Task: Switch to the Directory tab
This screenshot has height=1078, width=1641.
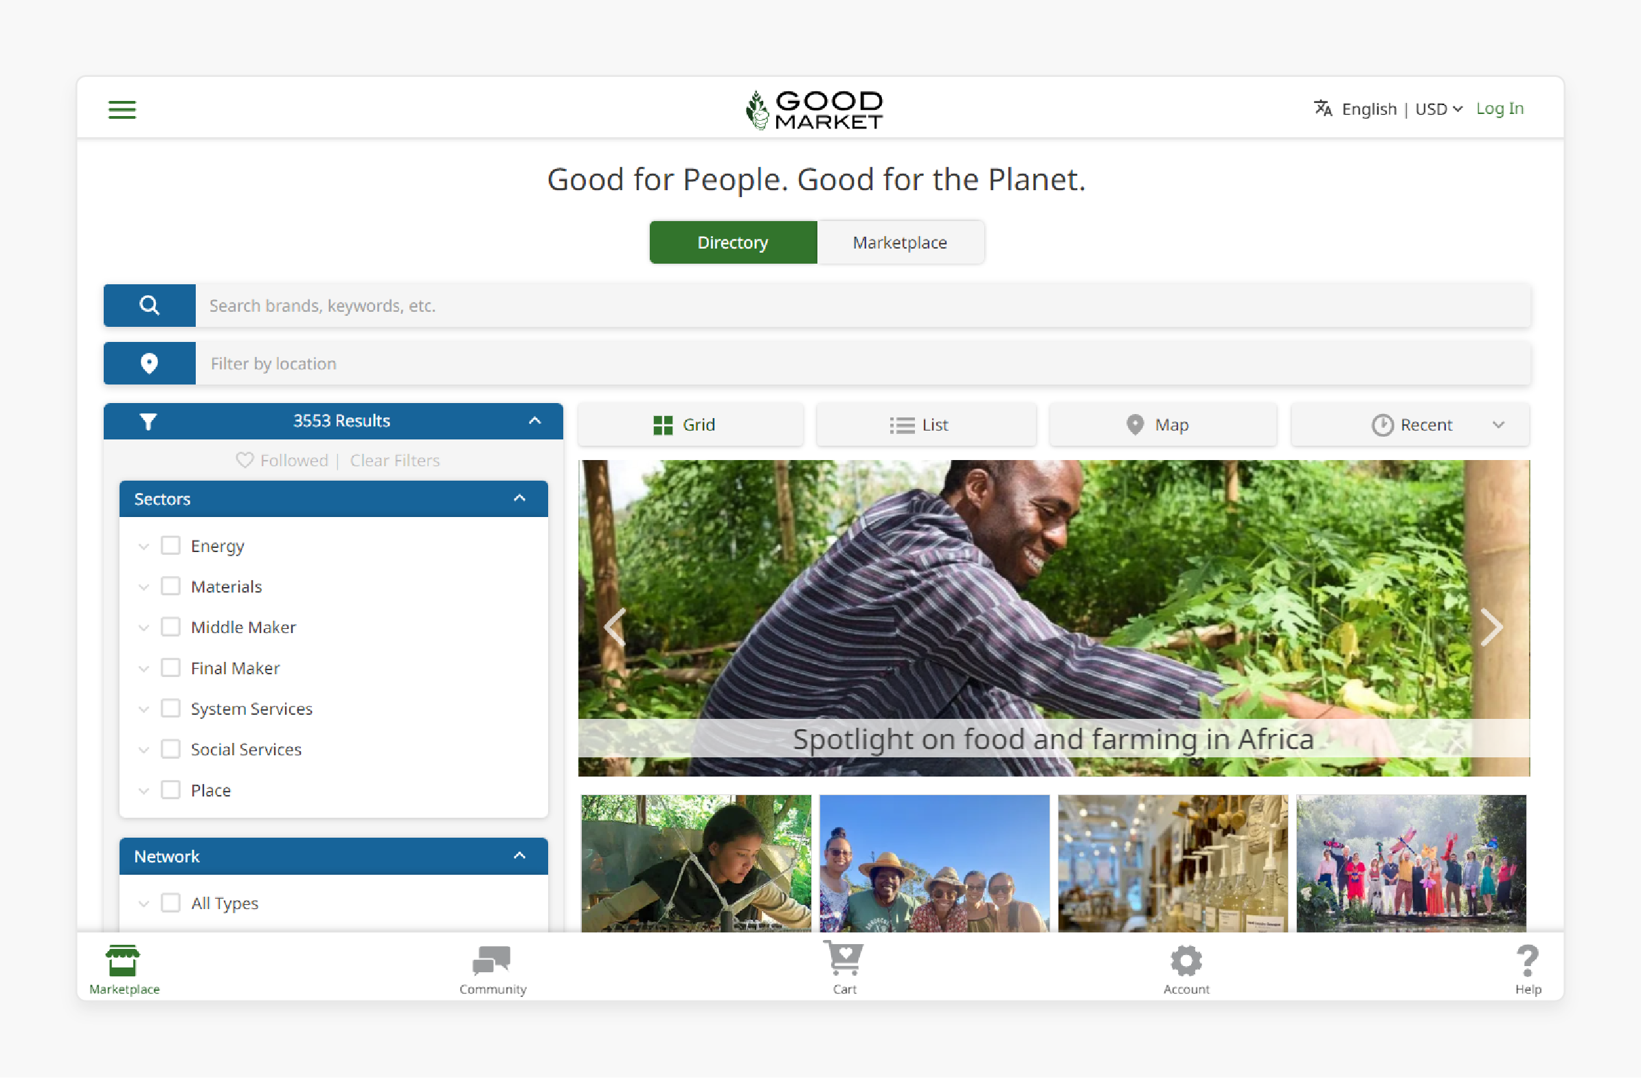Action: (x=733, y=242)
